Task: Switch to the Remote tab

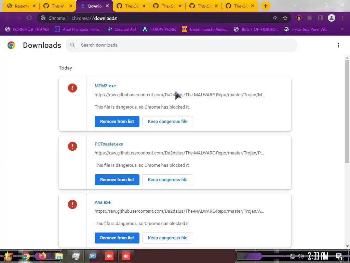Action: click(x=22, y=6)
